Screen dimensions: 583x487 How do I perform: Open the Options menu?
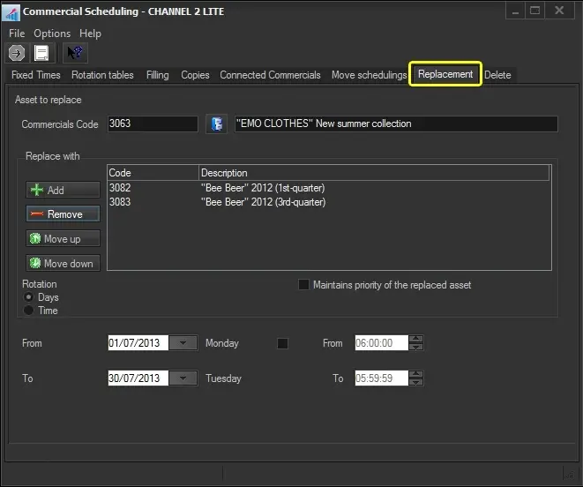pos(52,34)
